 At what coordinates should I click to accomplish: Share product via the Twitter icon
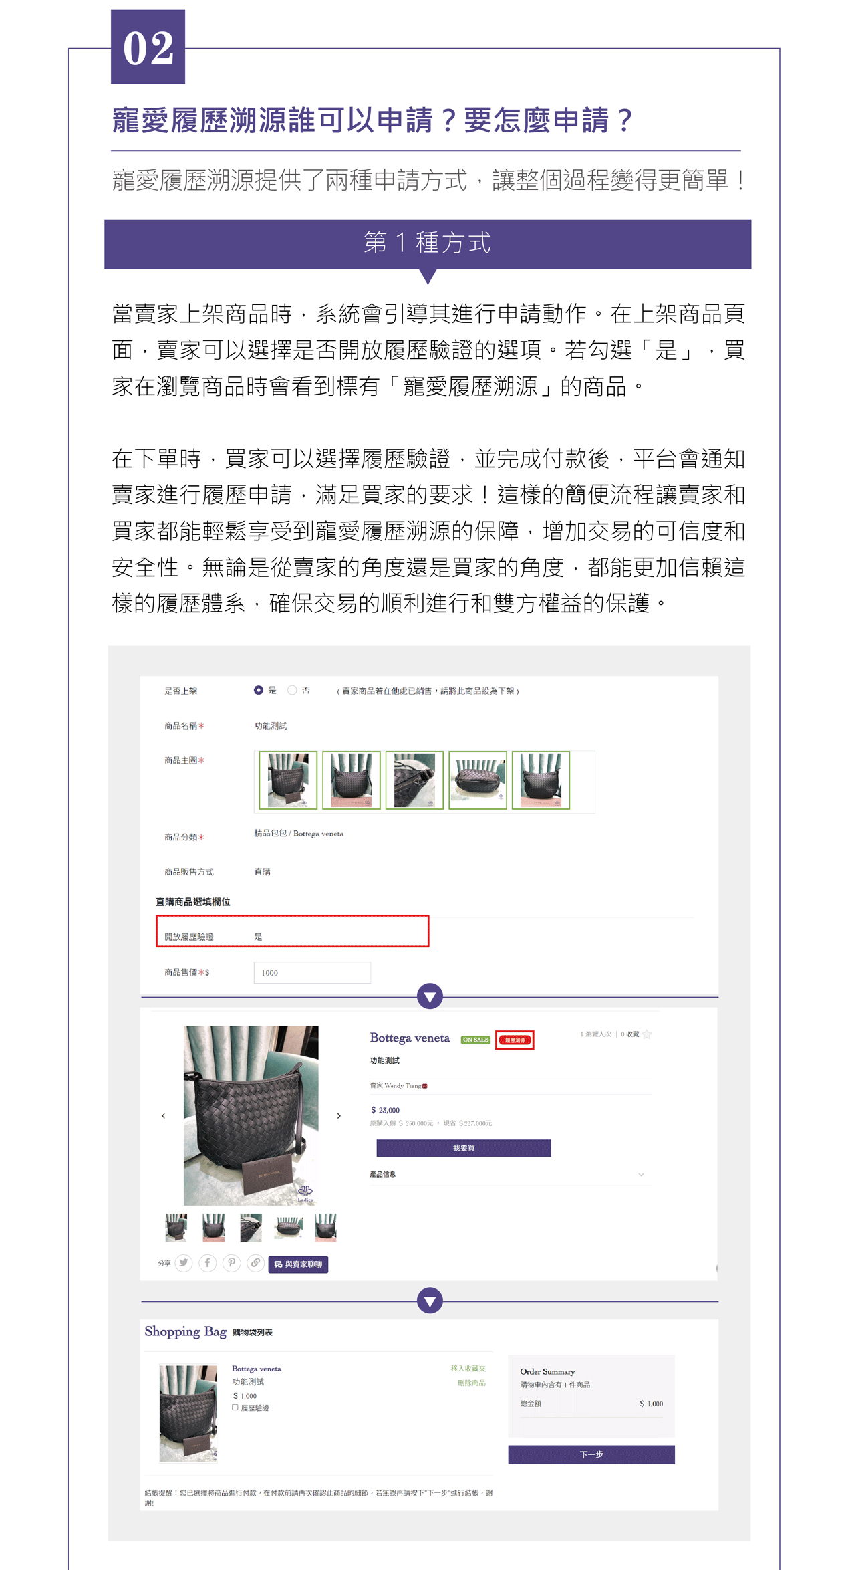(x=184, y=1263)
